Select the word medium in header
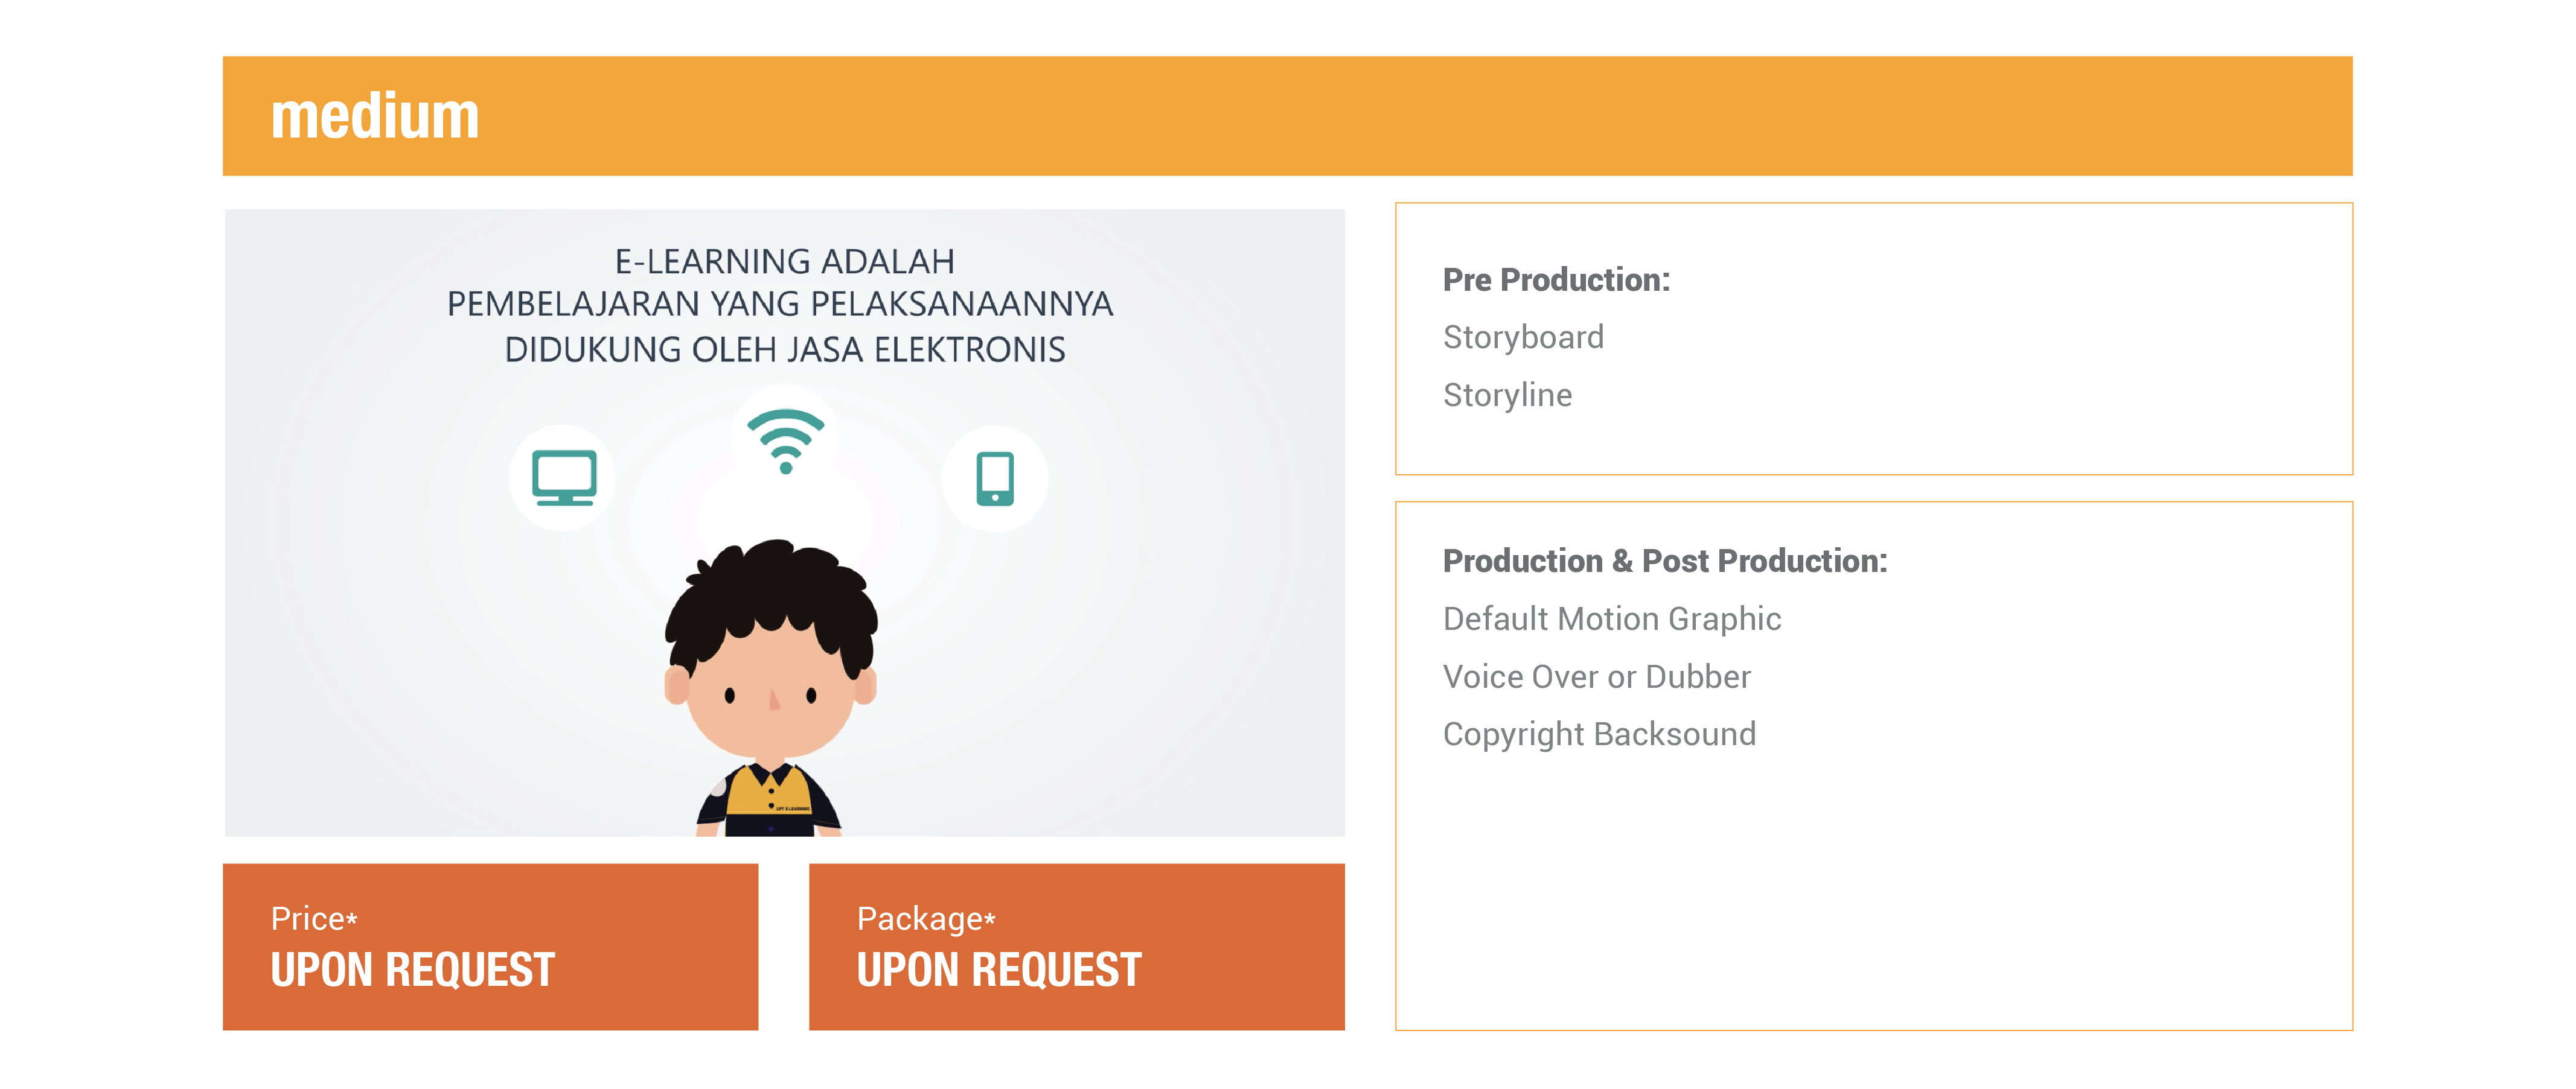 click(375, 116)
